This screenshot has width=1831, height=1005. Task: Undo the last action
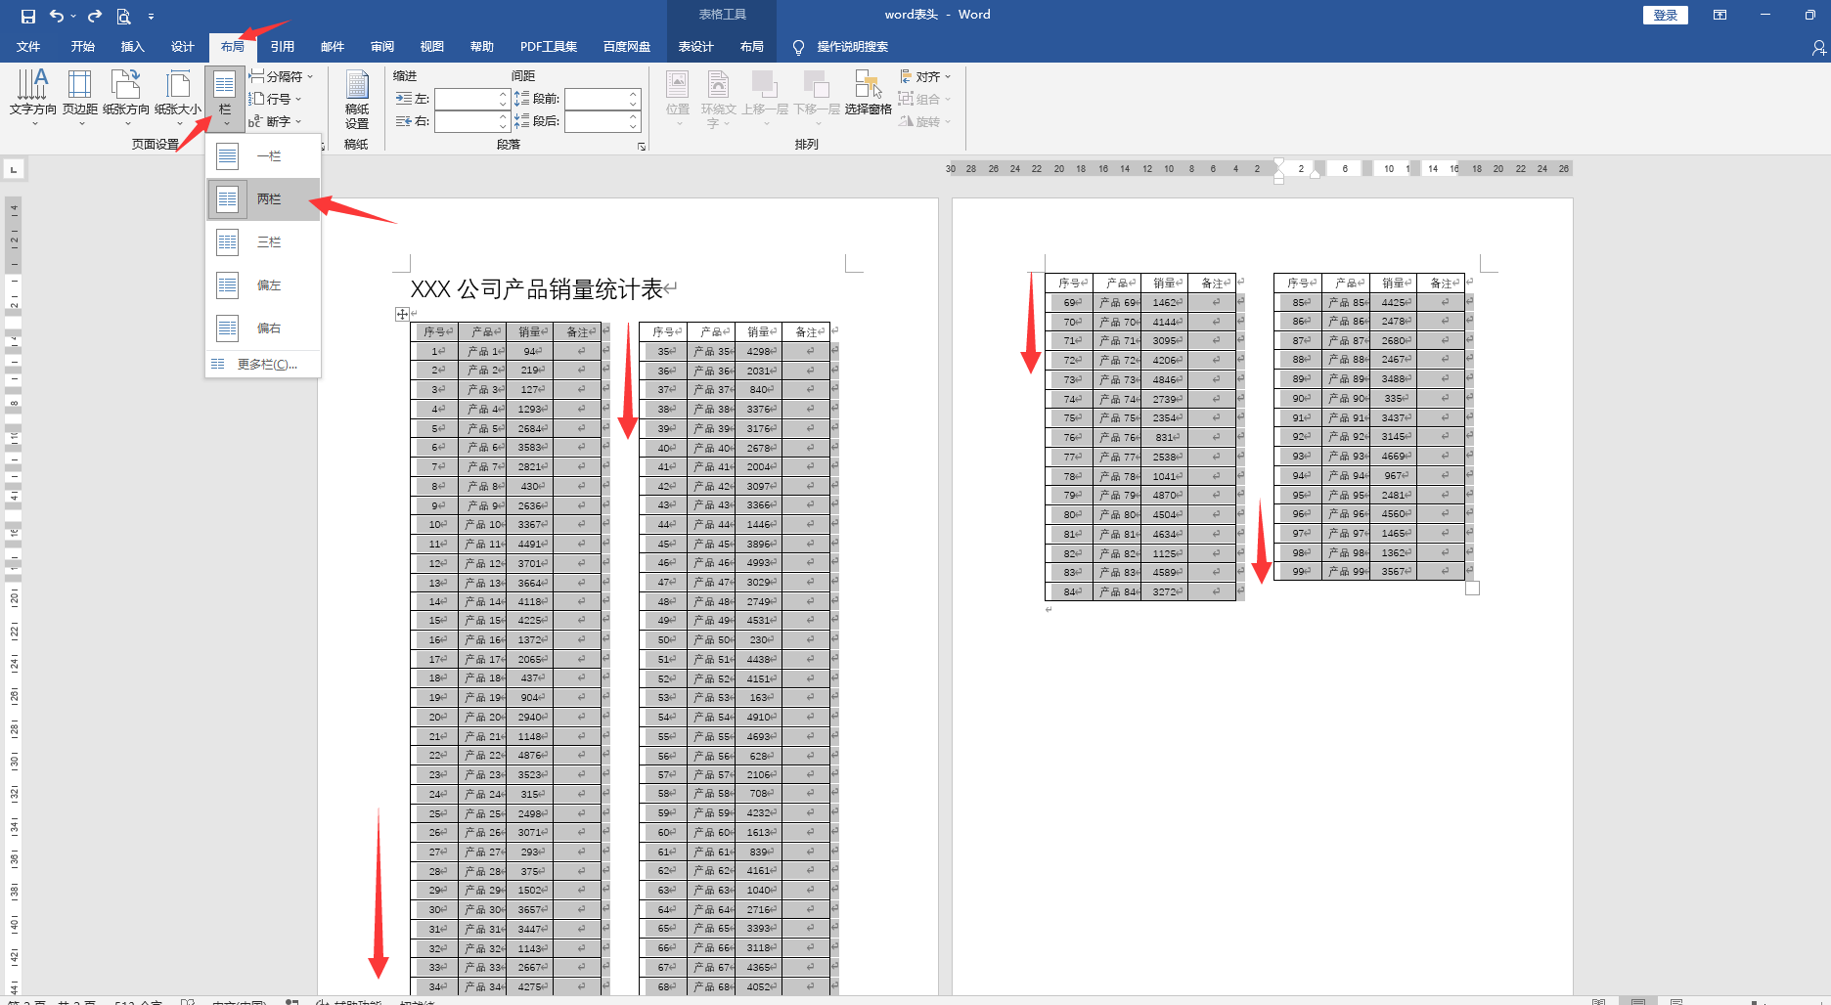click(56, 16)
